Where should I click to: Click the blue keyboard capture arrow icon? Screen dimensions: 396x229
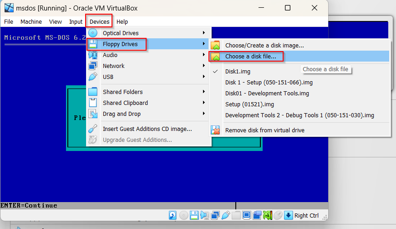pyautogui.click(x=288, y=215)
